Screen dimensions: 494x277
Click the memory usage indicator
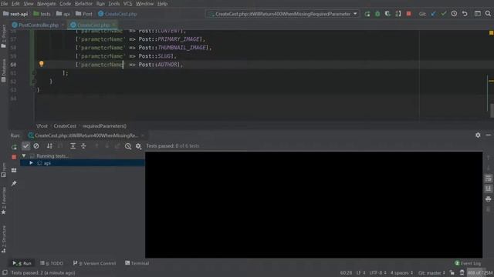[x=480, y=272]
